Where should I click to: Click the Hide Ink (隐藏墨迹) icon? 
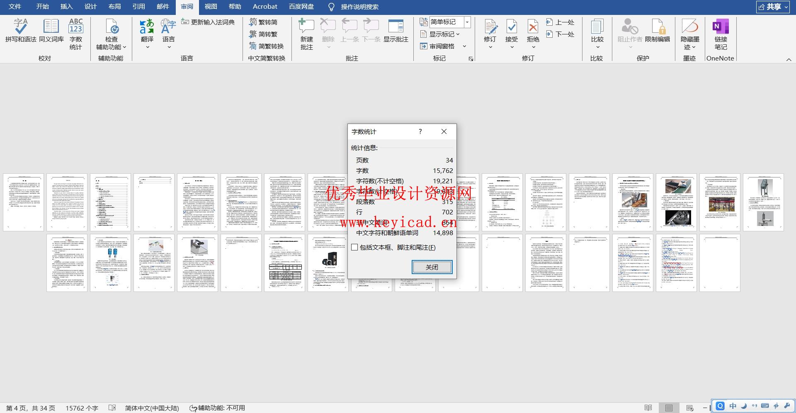pos(690,27)
